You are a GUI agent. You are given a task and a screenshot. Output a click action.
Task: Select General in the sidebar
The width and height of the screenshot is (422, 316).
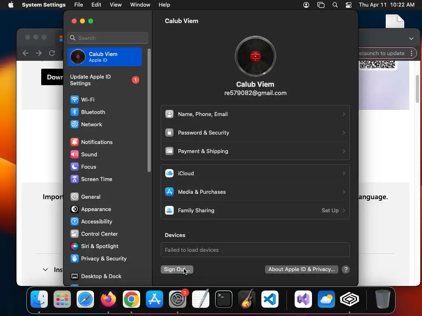(85, 197)
